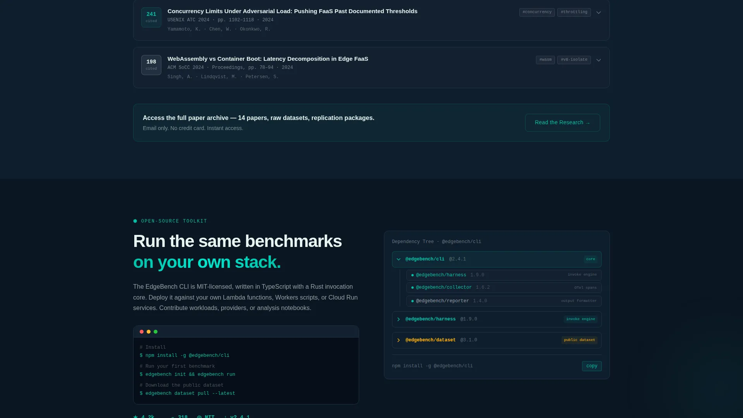Click the OTel spans label on collector row

coord(585,288)
